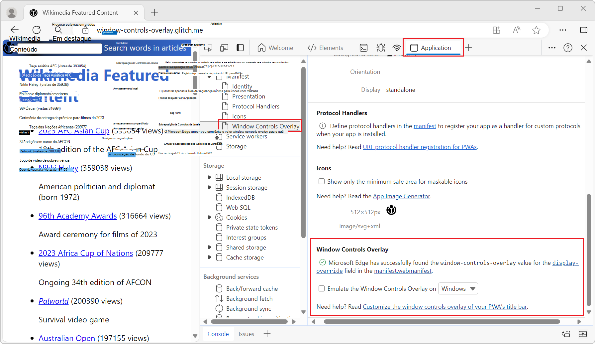Open 2023 Africa Cup of Nations link
The height and width of the screenshot is (344, 595).
coord(86,253)
